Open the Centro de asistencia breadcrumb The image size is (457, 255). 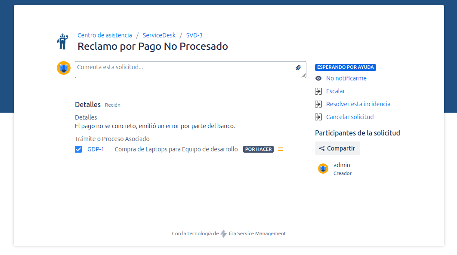(x=105, y=35)
